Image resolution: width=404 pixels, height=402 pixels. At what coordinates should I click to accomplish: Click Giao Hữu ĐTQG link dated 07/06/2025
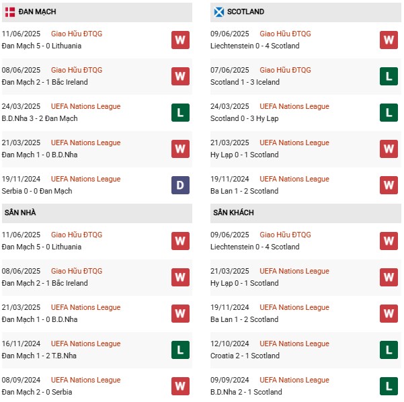[x=285, y=70]
